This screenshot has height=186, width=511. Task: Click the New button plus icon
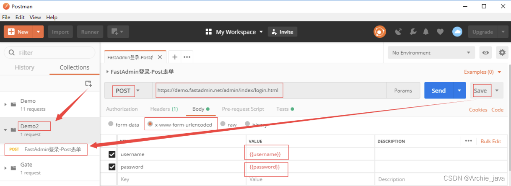tap(11, 32)
